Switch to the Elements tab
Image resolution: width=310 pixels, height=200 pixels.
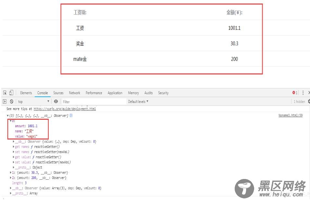coord(26,93)
